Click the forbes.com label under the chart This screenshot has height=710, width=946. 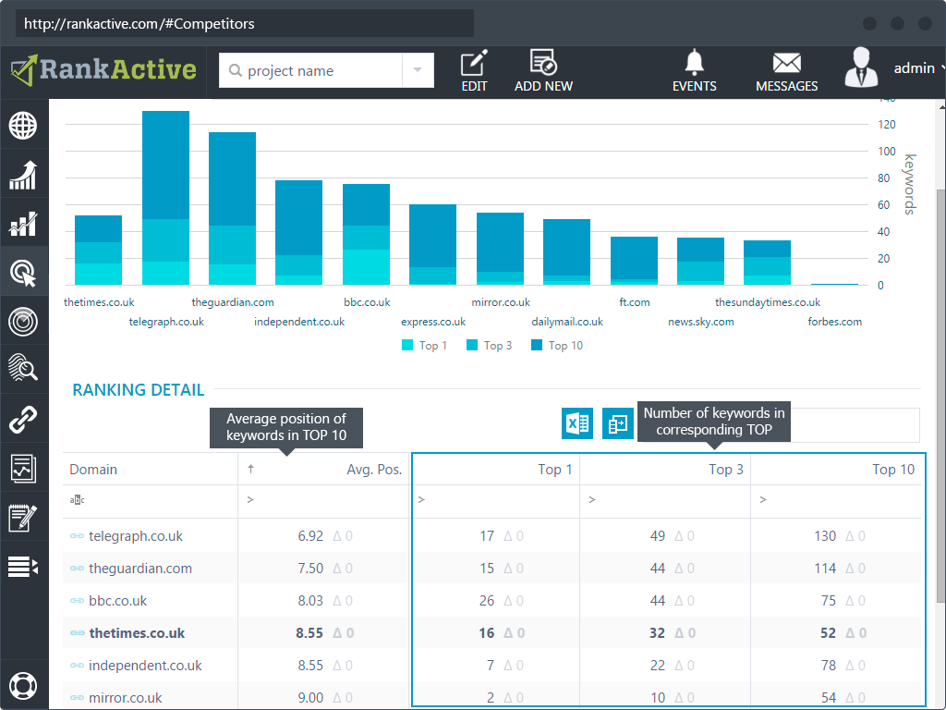coord(835,322)
